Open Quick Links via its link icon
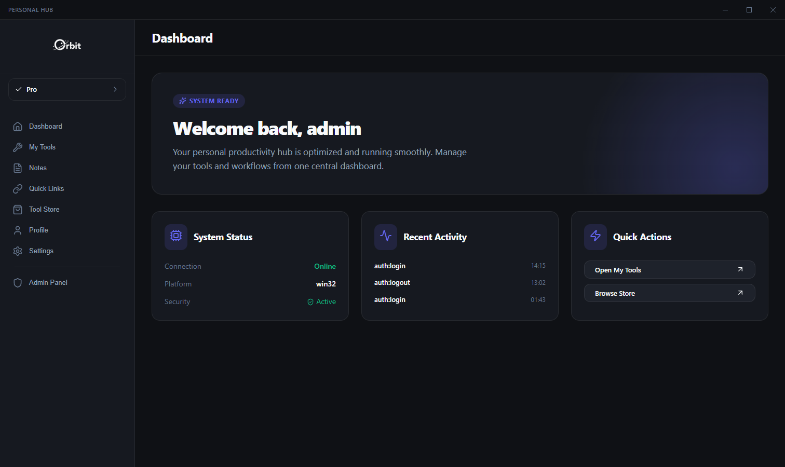Screen dimensions: 785x467 (x=18, y=188)
